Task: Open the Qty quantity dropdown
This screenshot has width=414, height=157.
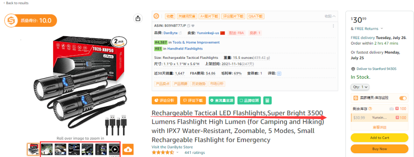Action: tap(360, 87)
